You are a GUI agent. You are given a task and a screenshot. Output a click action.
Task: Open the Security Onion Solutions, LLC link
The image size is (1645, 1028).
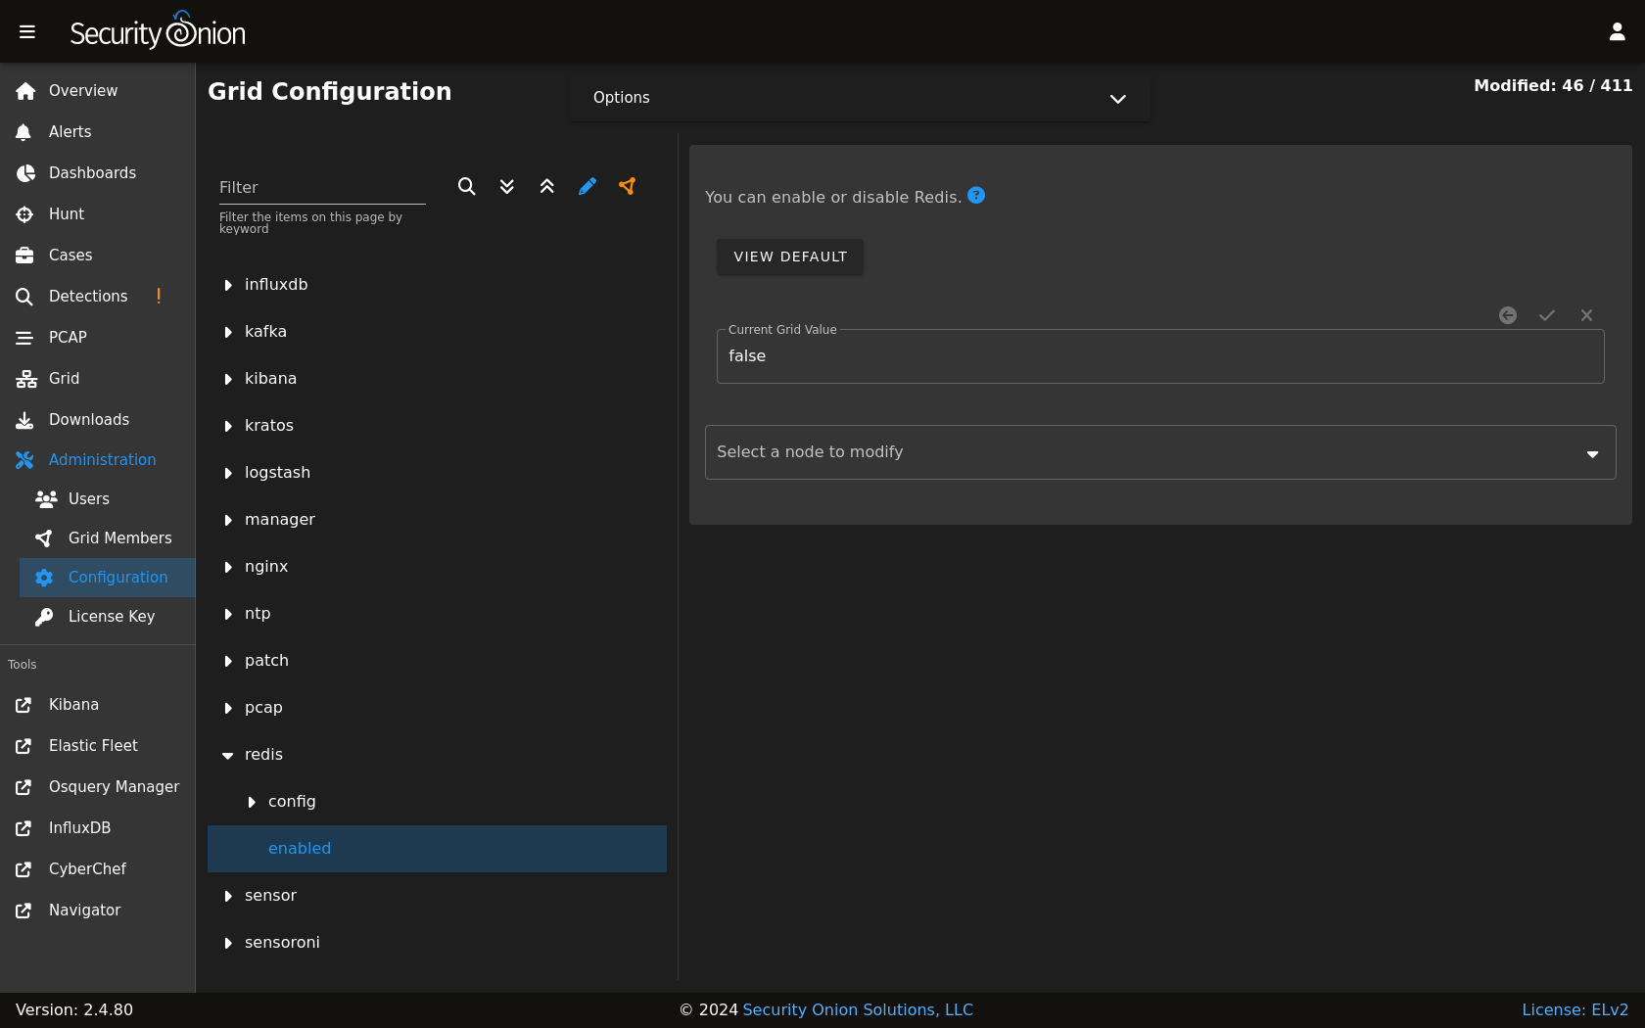858,1009
